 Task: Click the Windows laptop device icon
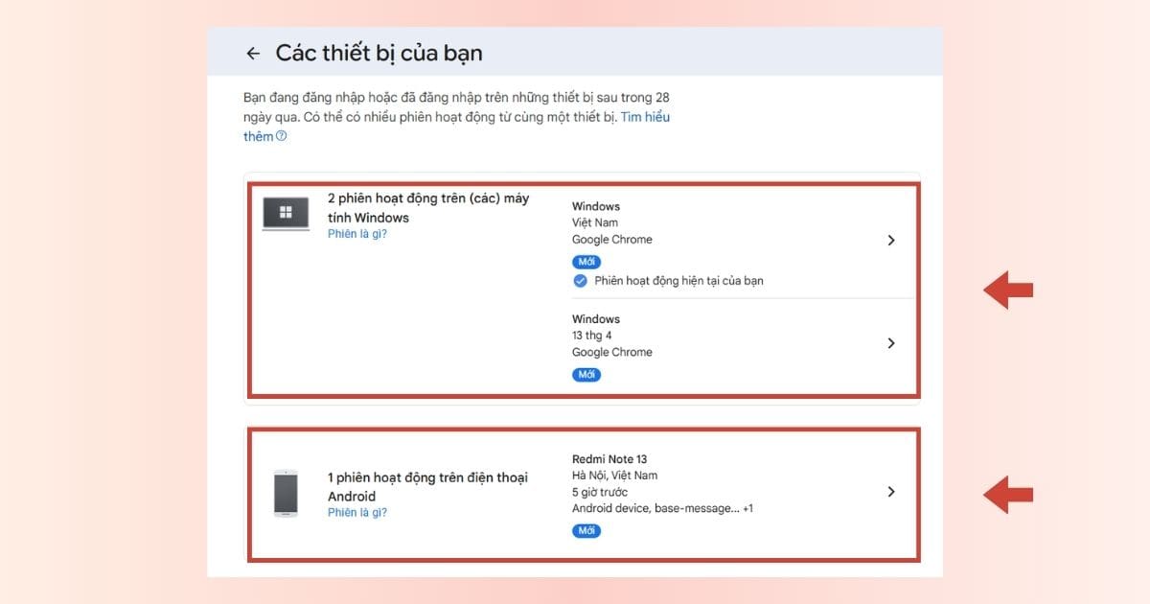pyautogui.click(x=286, y=214)
